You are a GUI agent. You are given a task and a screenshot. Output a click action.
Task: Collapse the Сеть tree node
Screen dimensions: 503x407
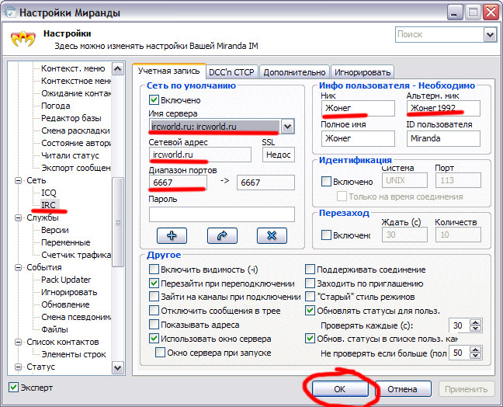click(18, 180)
